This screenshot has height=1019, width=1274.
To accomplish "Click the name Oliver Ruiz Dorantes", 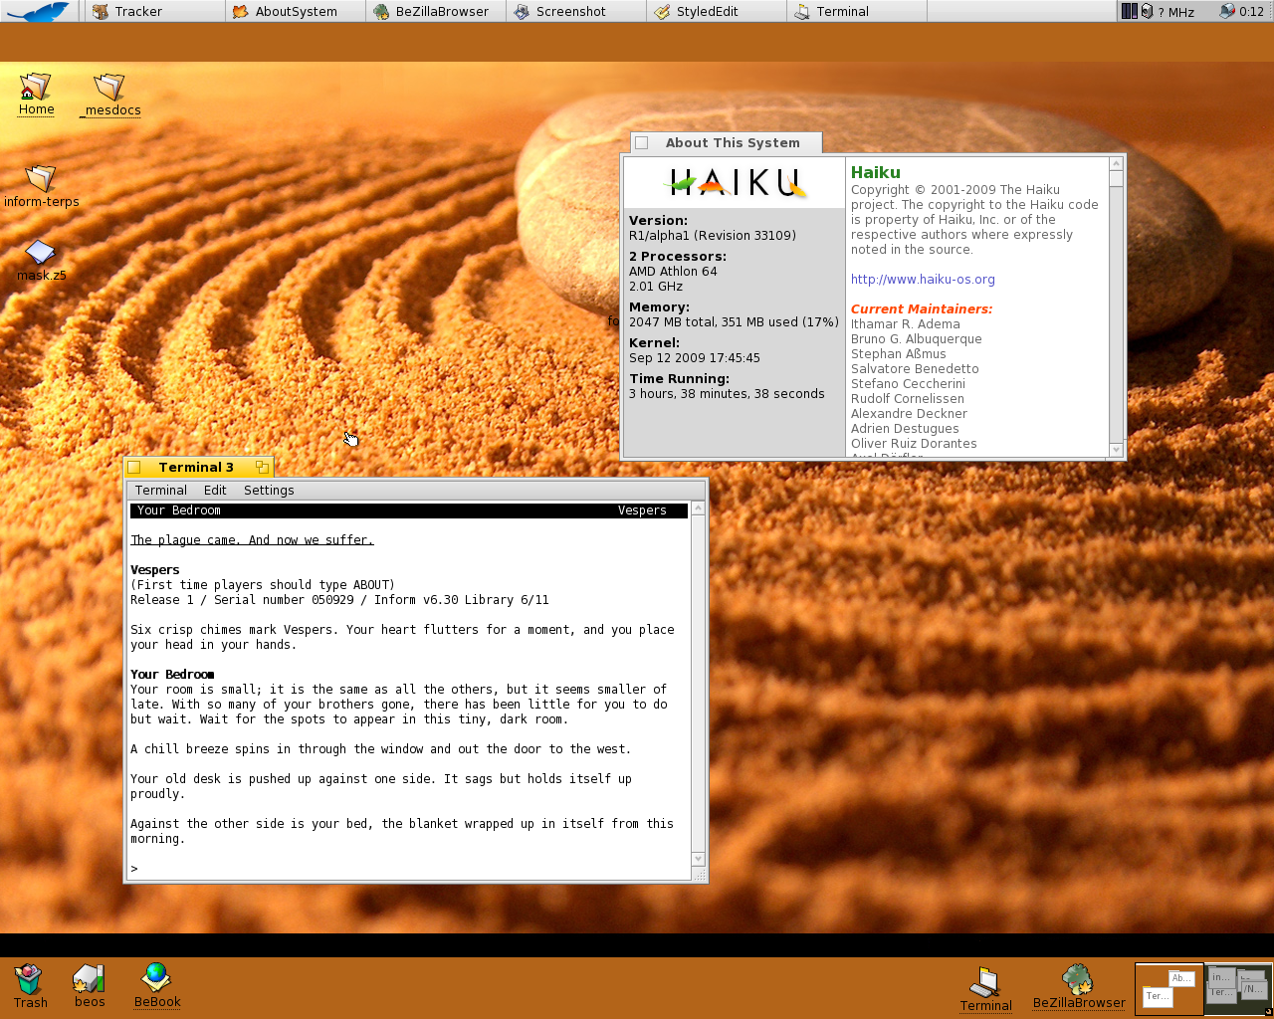I will point(914,444).
